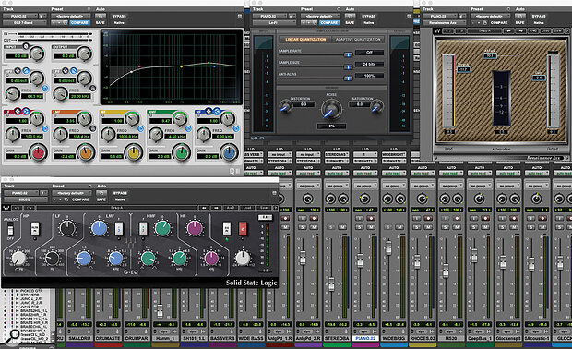Click the green HMF gain knob in EQ3
The height and width of the screenshot is (349, 572).
tap(182, 152)
